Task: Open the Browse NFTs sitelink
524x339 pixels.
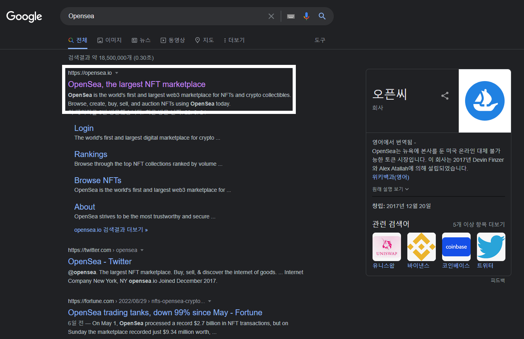Action: click(98, 180)
